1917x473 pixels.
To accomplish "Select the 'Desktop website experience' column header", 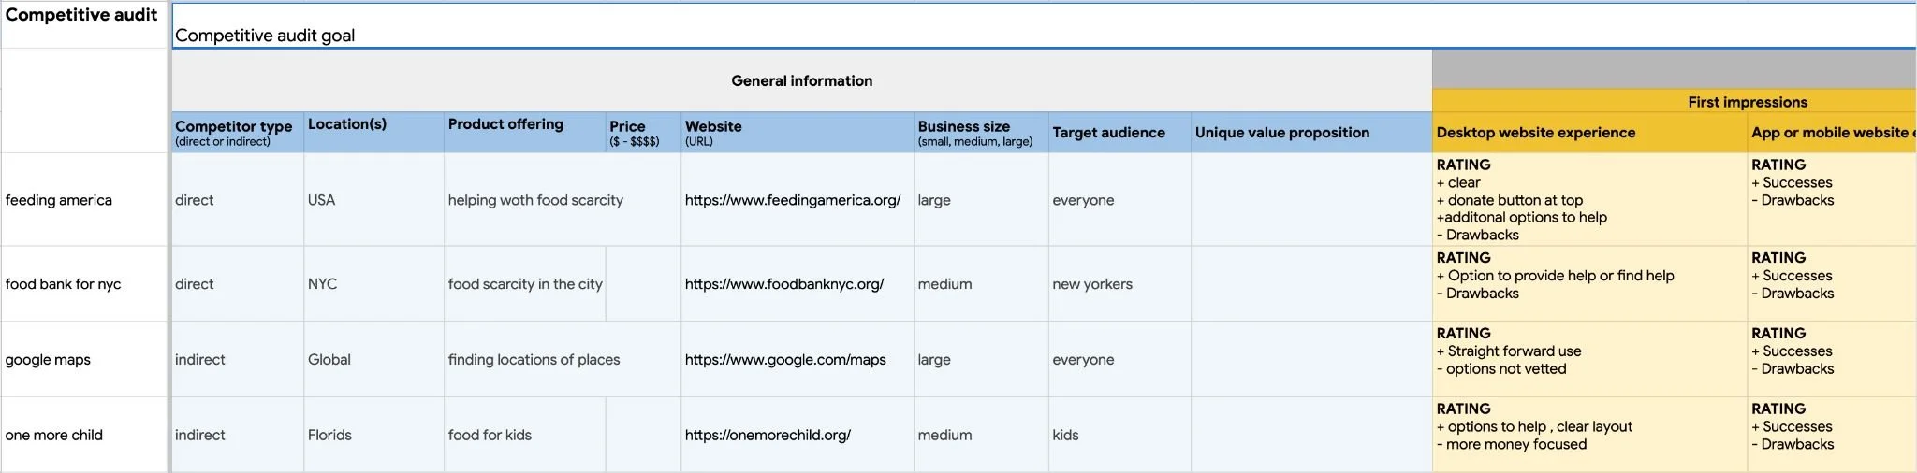I will click(1589, 133).
